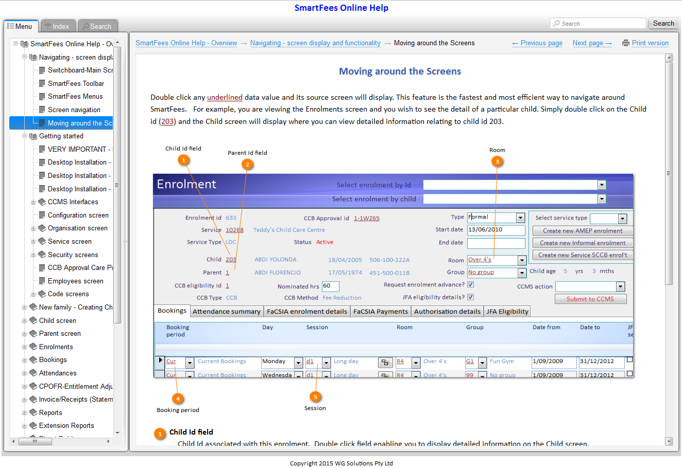Click the page icon next to SmartFees Menus
This screenshot has height=468, width=682.
[x=42, y=96]
